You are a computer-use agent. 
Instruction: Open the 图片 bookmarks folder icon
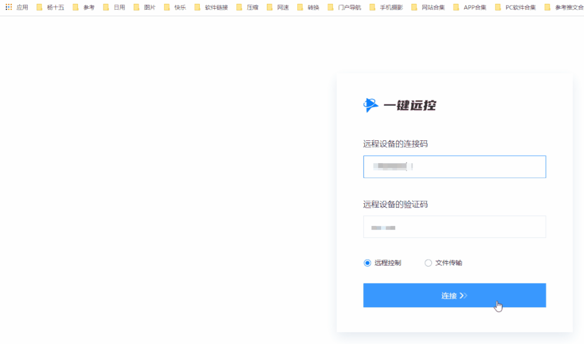coord(136,7)
